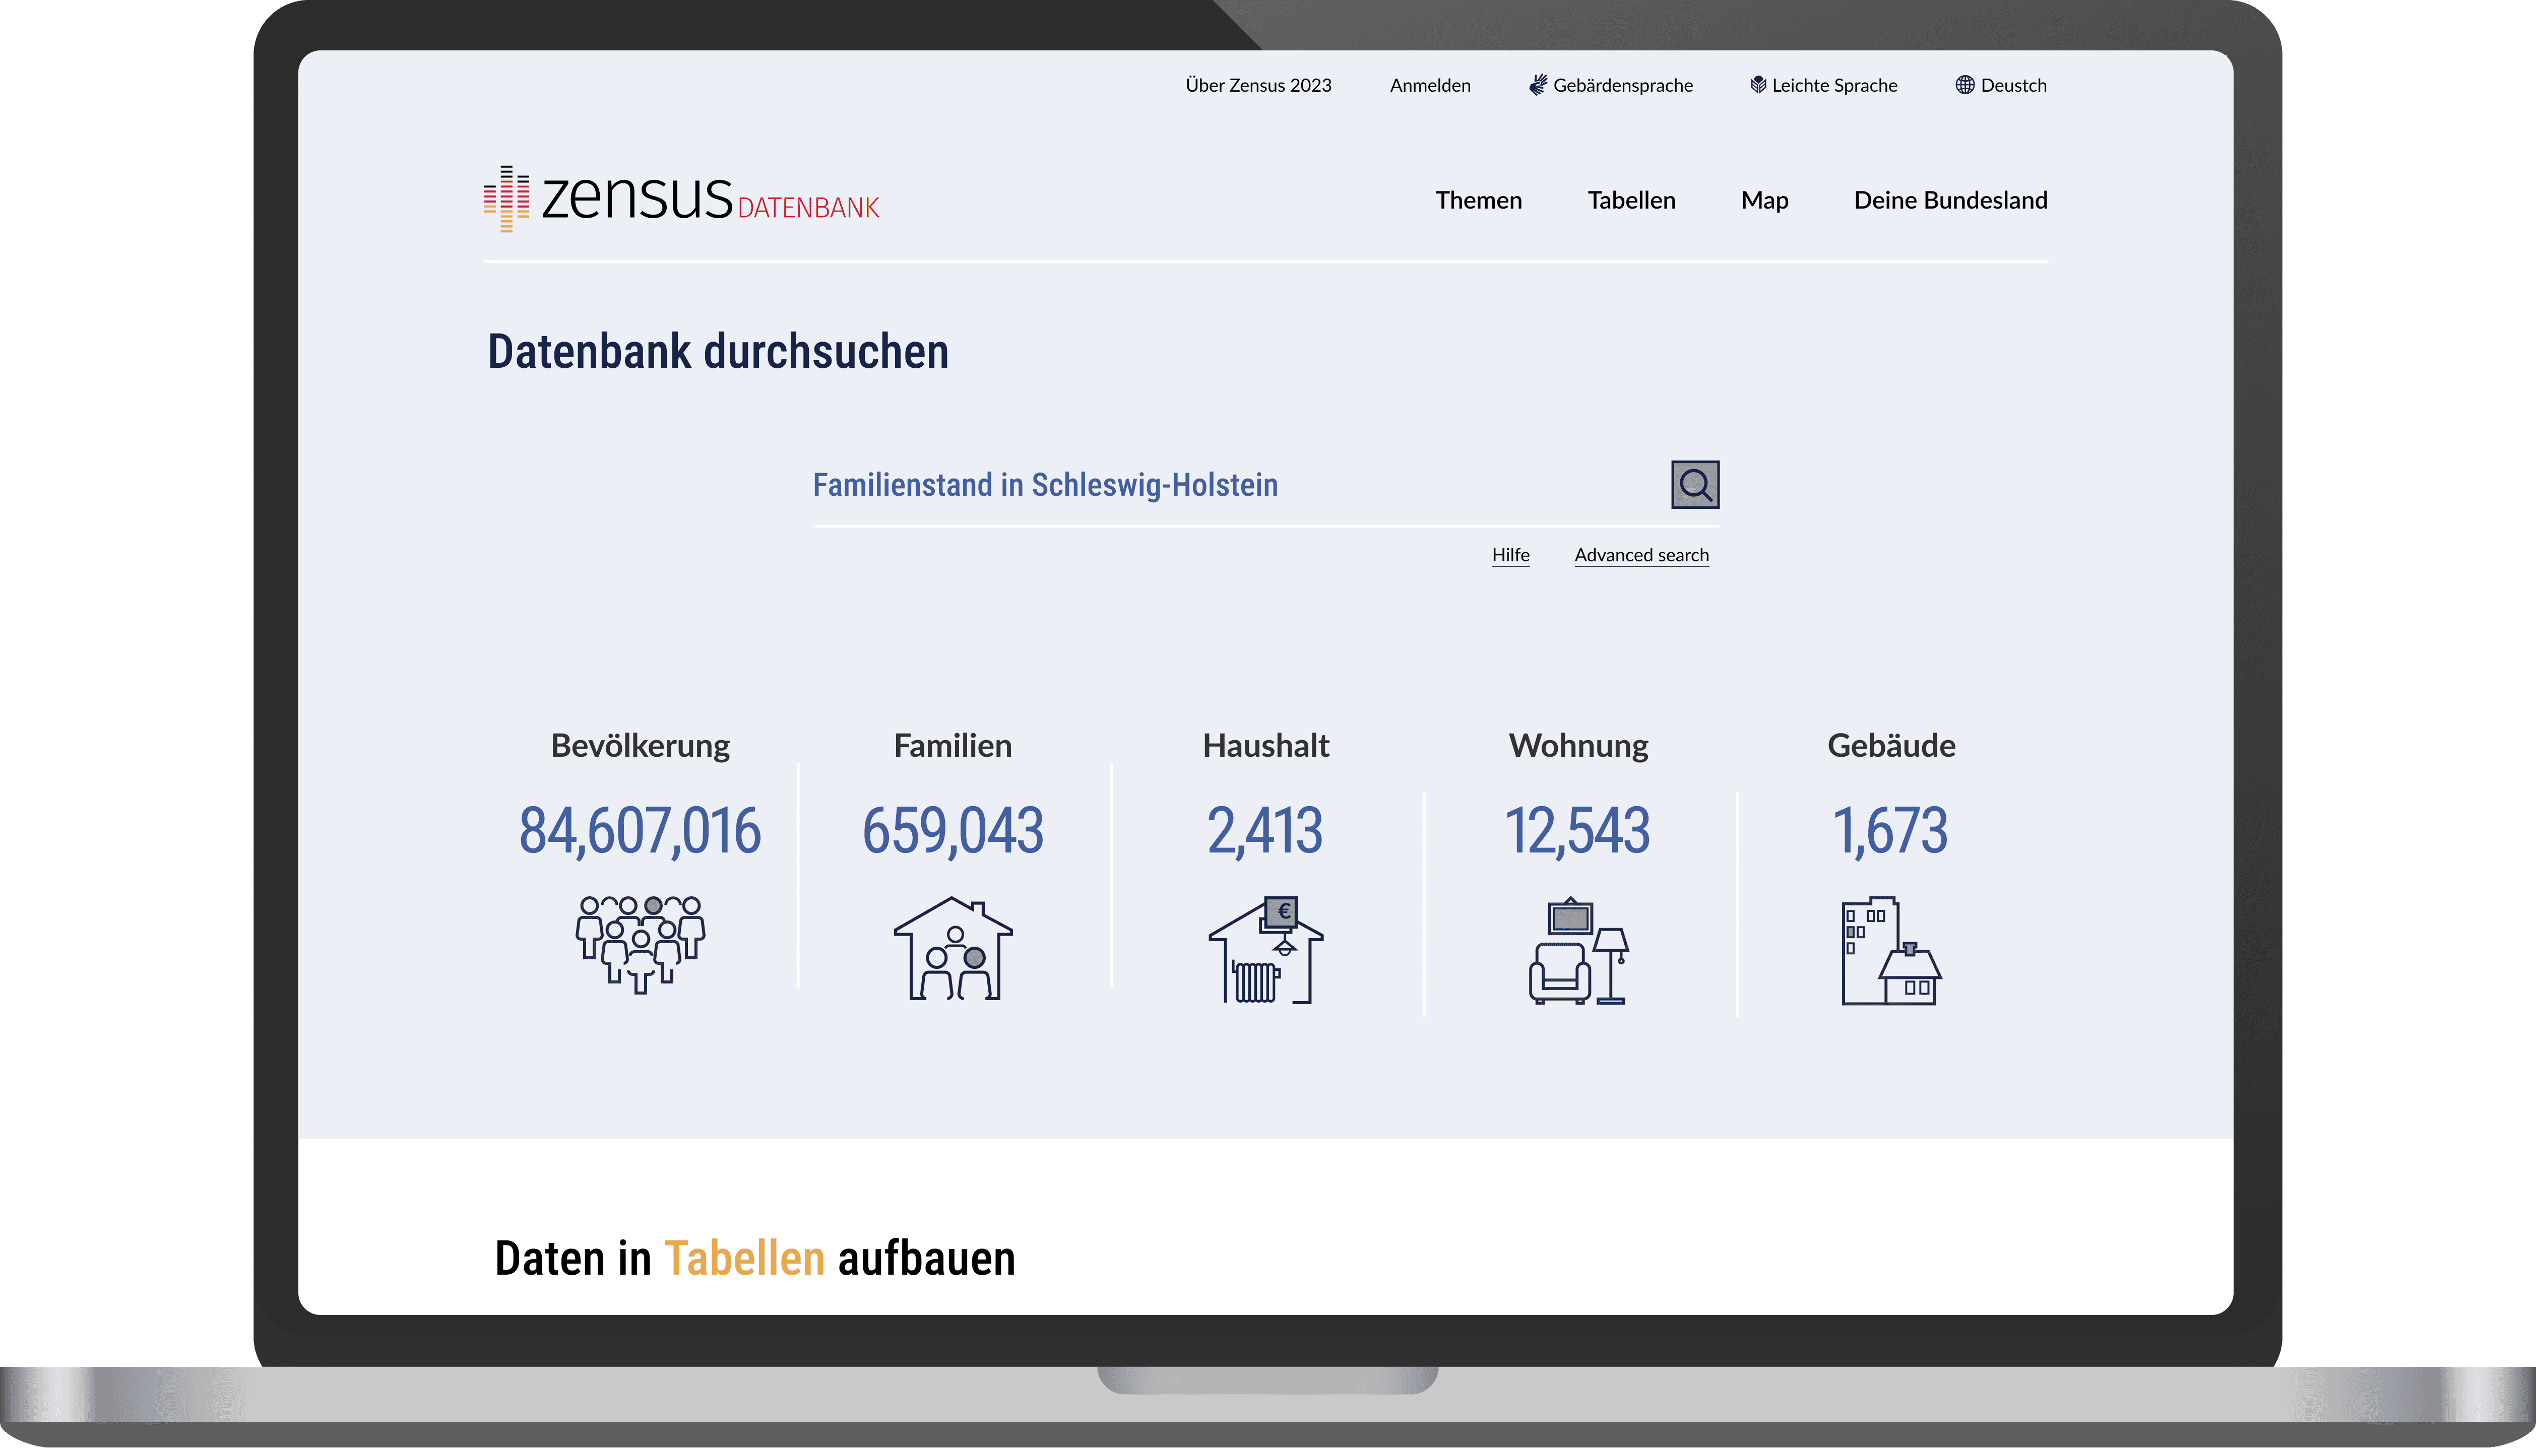Click the Anmelden link
Image resolution: width=2536 pixels, height=1448 pixels.
[x=1430, y=86]
